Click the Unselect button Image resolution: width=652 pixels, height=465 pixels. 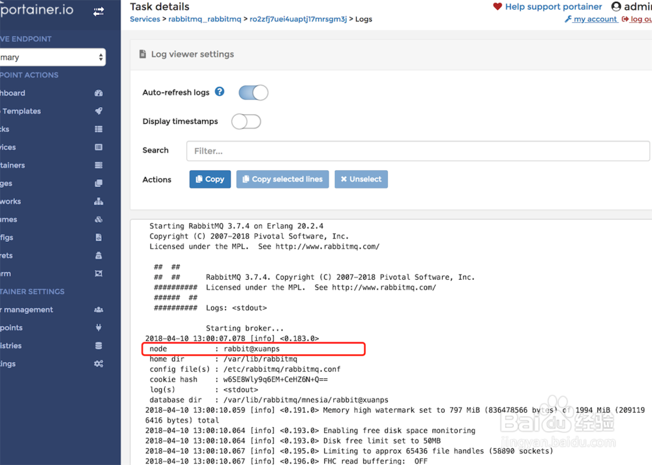coord(361,179)
